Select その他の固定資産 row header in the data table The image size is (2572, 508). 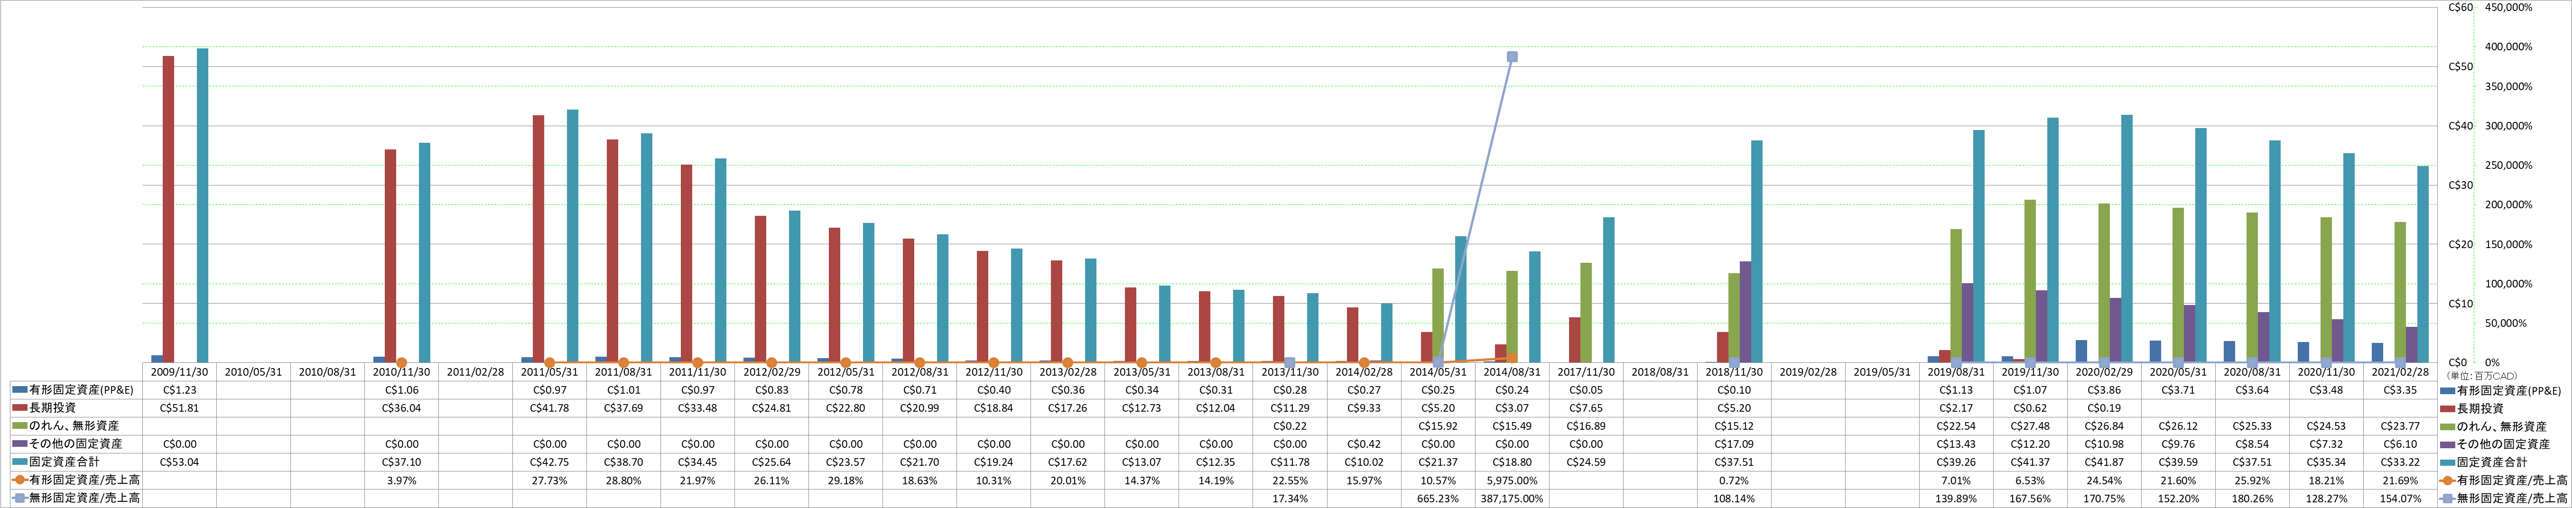[76, 444]
